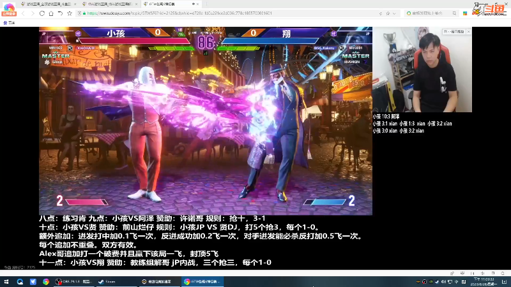Close the second browser tab
The image size is (511, 287).
coord(136,4)
